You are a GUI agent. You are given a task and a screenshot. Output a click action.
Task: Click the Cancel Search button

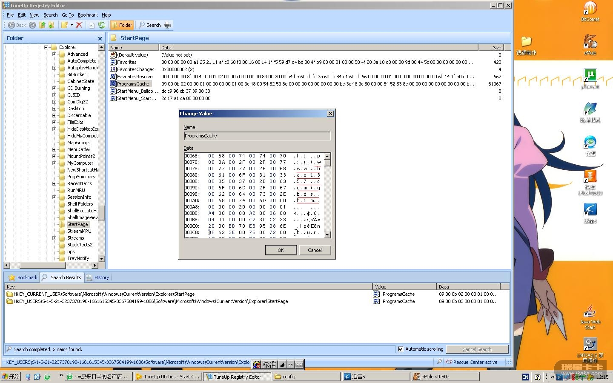click(x=477, y=349)
